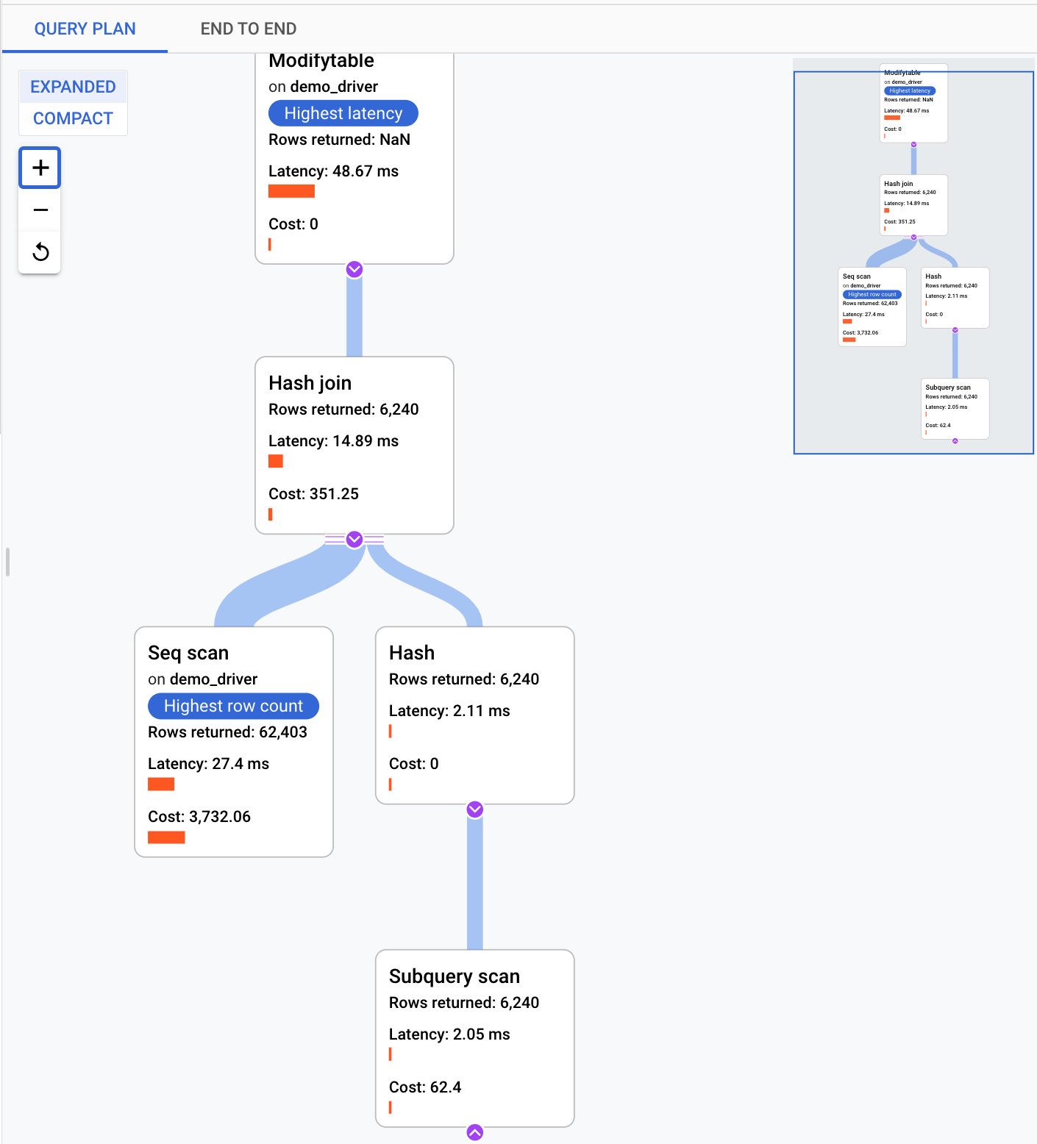Zoom out of the query plan diagram
The height and width of the screenshot is (1144, 1037).
(x=39, y=210)
